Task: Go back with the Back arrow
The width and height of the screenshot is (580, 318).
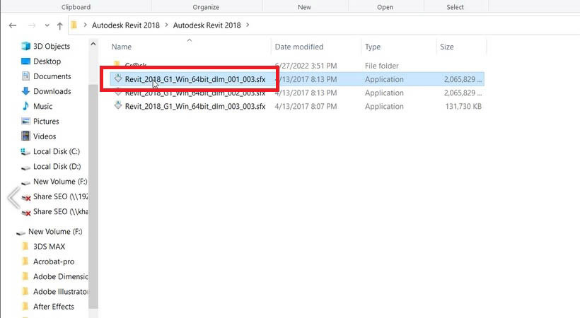Action: 13,25
